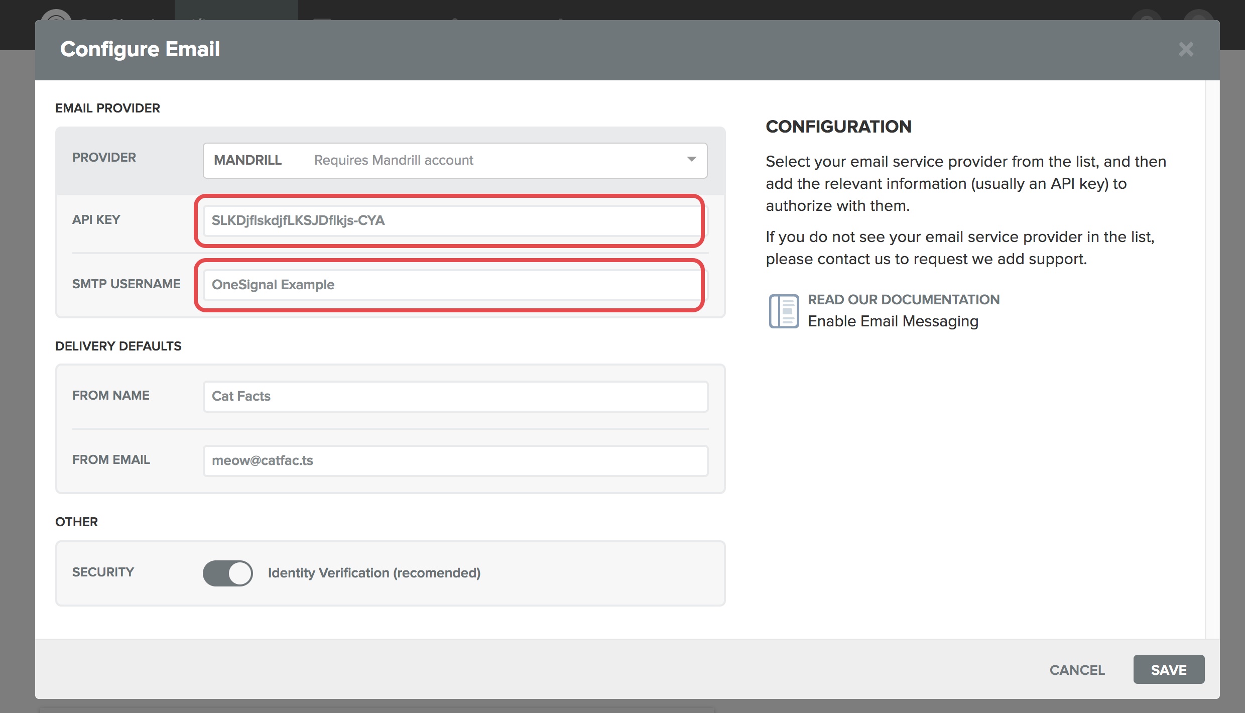1245x713 pixels.
Task: Open Enable Email Messaging documentation link
Action: pos(893,321)
